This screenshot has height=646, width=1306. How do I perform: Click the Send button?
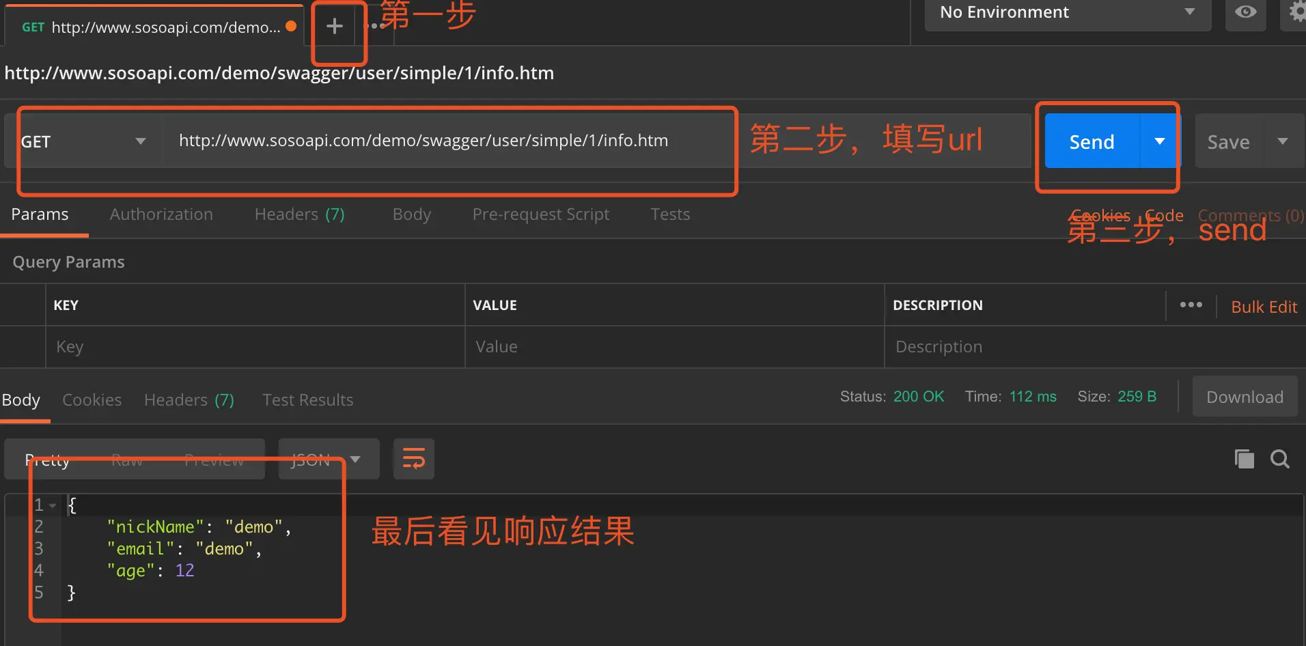[x=1091, y=141]
